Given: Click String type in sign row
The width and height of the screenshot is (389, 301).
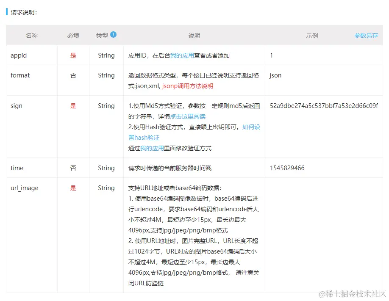Looking at the screenshot, I should 106,106.
